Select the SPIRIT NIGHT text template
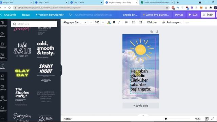The height and width of the screenshot is (122, 217). click(46, 73)
